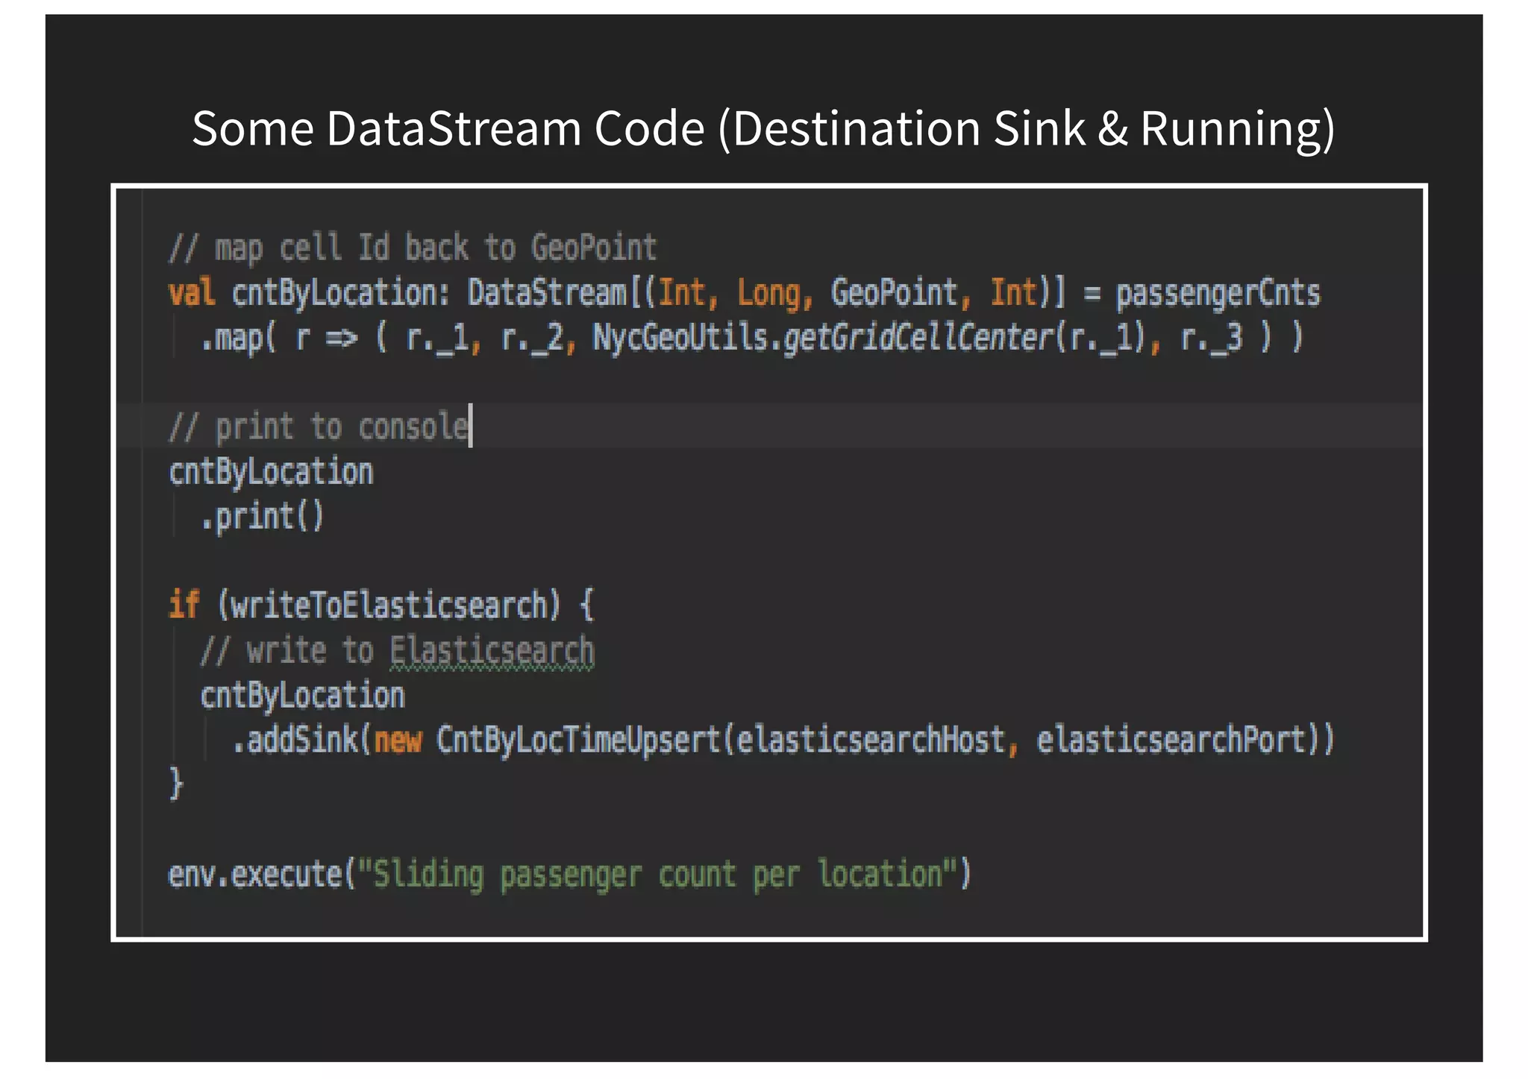Click 'CntByLocTimeUpsert' constructor name
Image resolution: width=1528 pixels, height=1079 pixels.
tap(577, 741)
